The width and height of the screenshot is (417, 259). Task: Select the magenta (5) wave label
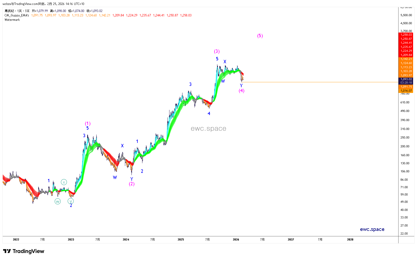[260, 36]
